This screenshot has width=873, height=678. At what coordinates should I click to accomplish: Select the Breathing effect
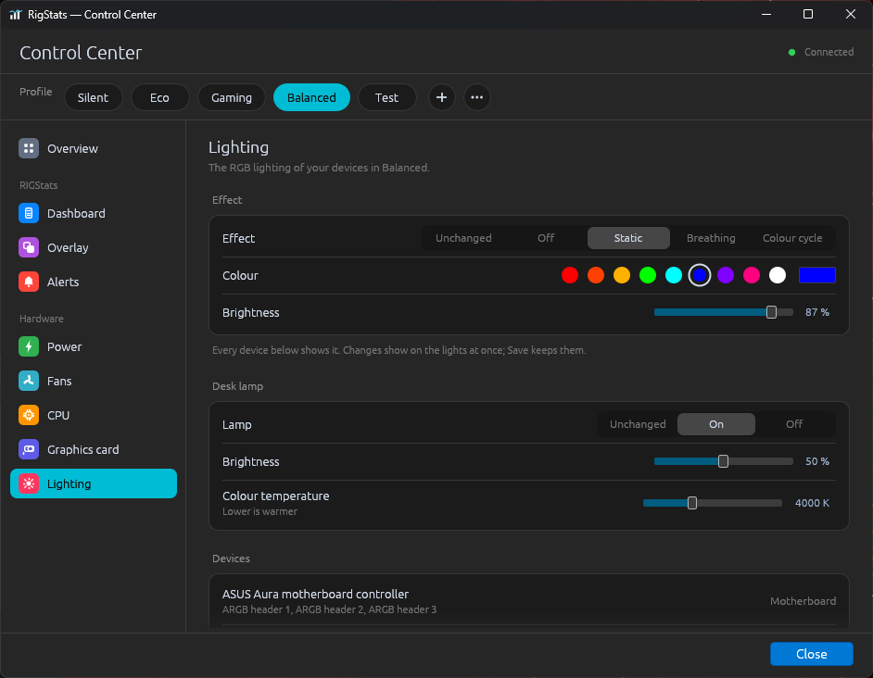[711, 238]
